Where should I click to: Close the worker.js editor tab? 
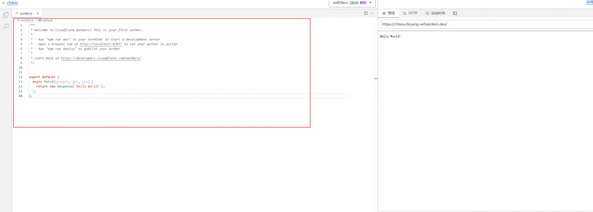click(x=38, y=13)
